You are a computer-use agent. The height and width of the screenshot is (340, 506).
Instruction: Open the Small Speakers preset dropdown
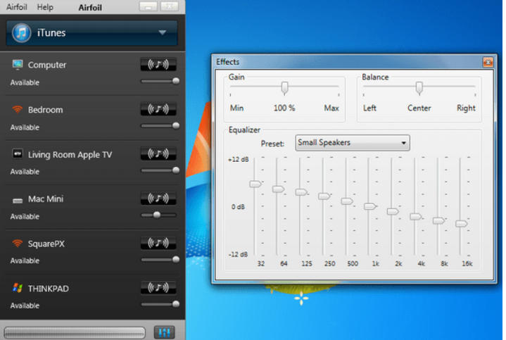point(352,143)
